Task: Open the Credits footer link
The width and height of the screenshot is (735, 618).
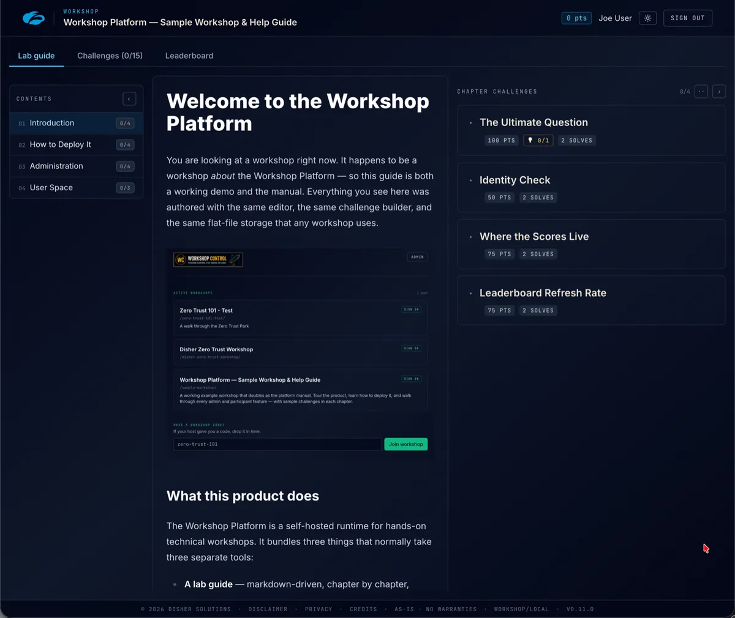Action: pyautogui.click(x=363, y=609)
